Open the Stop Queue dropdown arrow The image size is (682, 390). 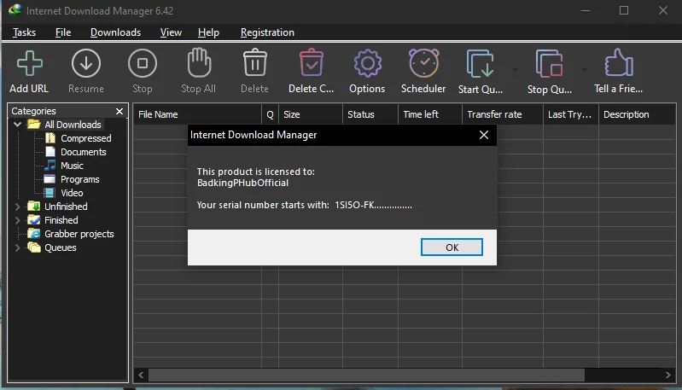point(584,70)
